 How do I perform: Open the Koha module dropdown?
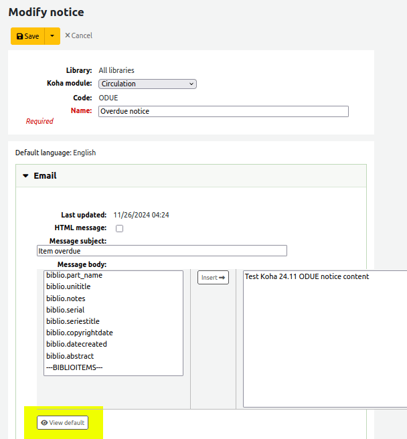tap(147, 84)
